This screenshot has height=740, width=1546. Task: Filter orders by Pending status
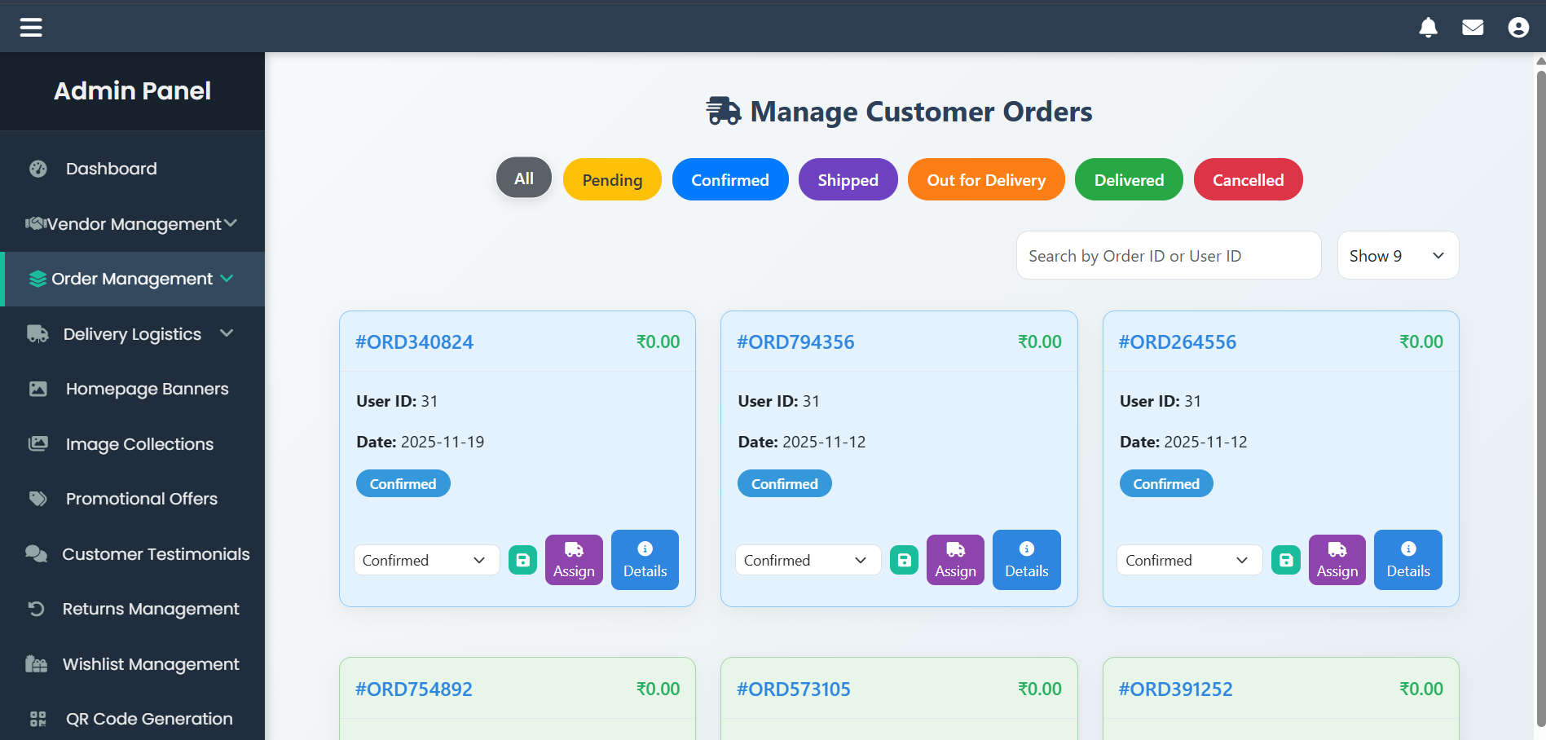[x=612, y=180]
